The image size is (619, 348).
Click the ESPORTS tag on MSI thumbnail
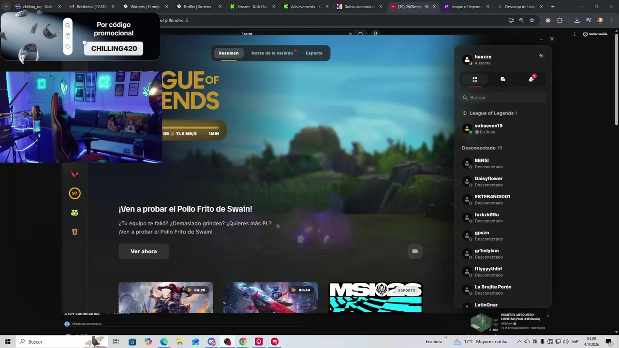click(407, 290)
